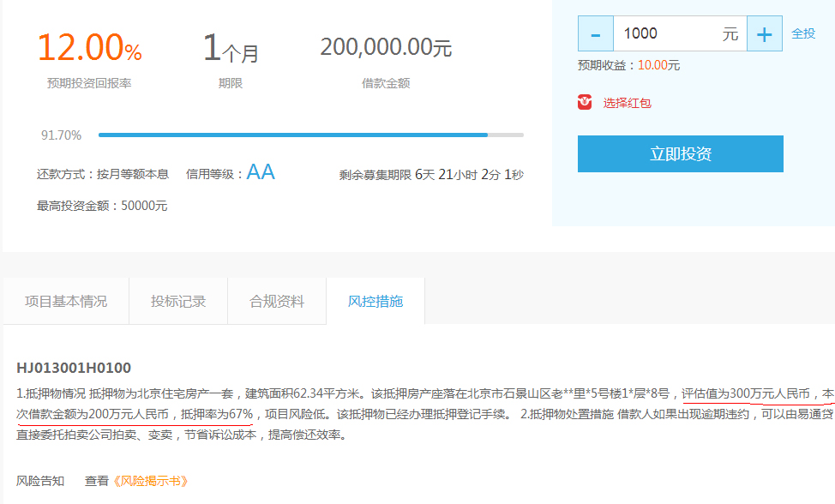
Task: Increase investment amount with plus button
Action: tap(765, 33)
